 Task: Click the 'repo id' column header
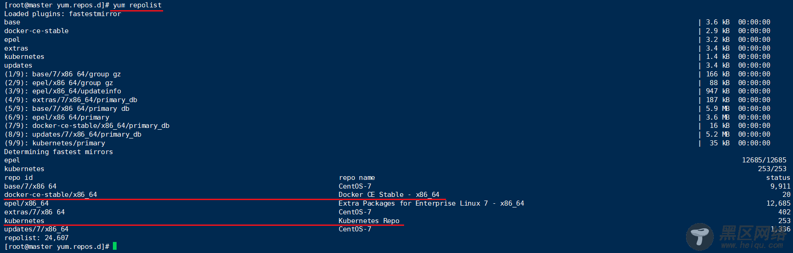(x=18, y=178)
